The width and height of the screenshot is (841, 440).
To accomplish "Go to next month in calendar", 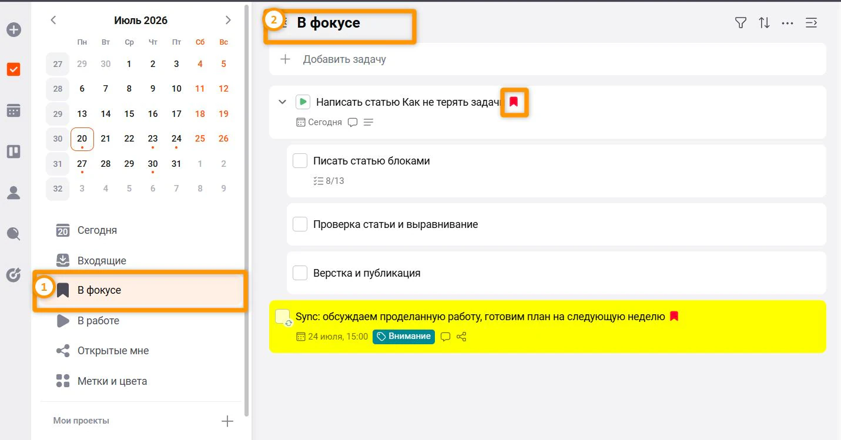I will [228, 20].
